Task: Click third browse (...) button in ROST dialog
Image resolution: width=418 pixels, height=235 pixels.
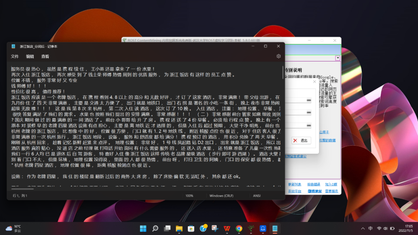Action: [x=309, y=125]
